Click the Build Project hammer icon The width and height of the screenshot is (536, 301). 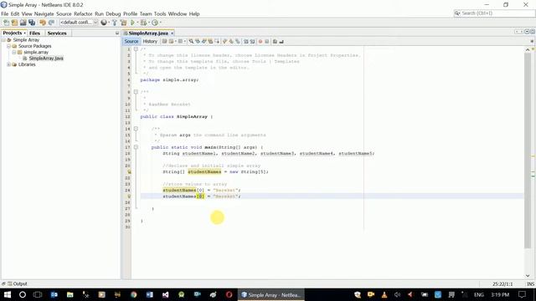[x=115, y=23]
